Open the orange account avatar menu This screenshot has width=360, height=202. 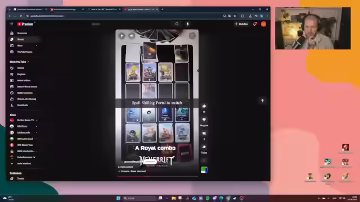coord(263,24)
